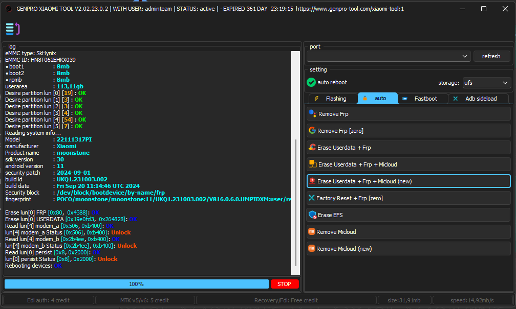516x309 pixels.
Task: Click the Edl auth: 4 credit status
Action: pos(48,300)
